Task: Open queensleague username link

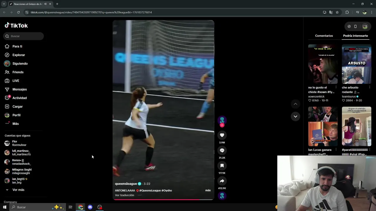Action: [126, 184]
